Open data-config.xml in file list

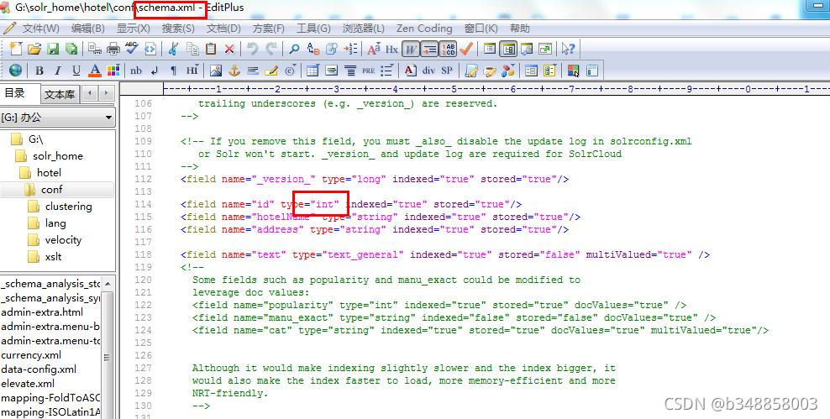pyautogui.click(x=39, y=369)
